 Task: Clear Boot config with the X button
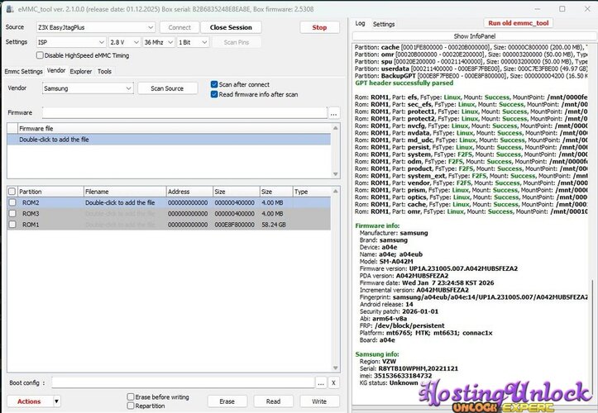coord(333,382)
